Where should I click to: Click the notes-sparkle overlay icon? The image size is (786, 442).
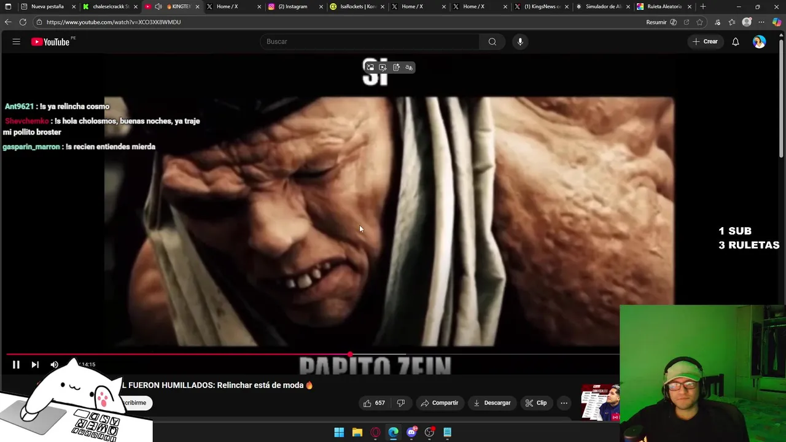(396, 68)
